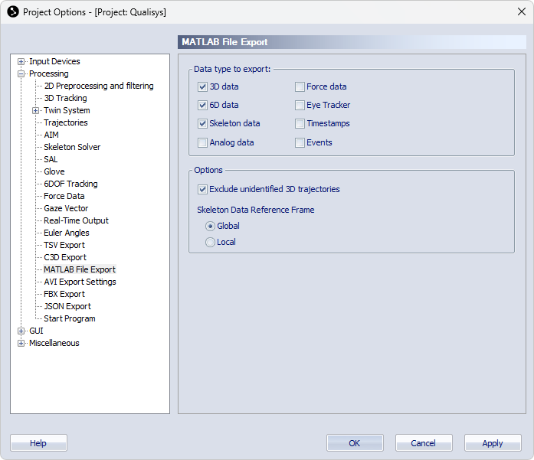Expand the Twin System node

36,110
